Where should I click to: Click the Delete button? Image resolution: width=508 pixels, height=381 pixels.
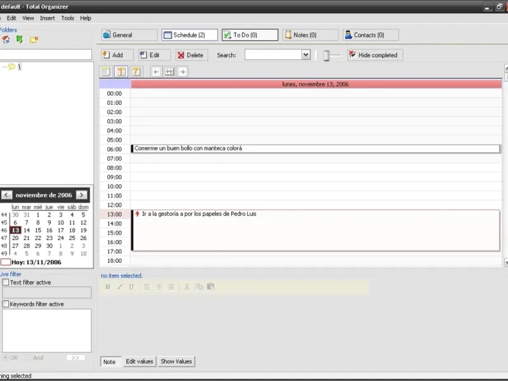tap(192, 55)
